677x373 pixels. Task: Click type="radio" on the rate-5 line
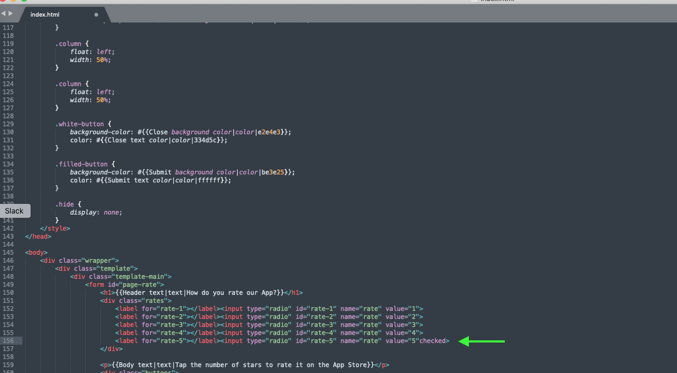pyautogui.click(x=269, y=341)
